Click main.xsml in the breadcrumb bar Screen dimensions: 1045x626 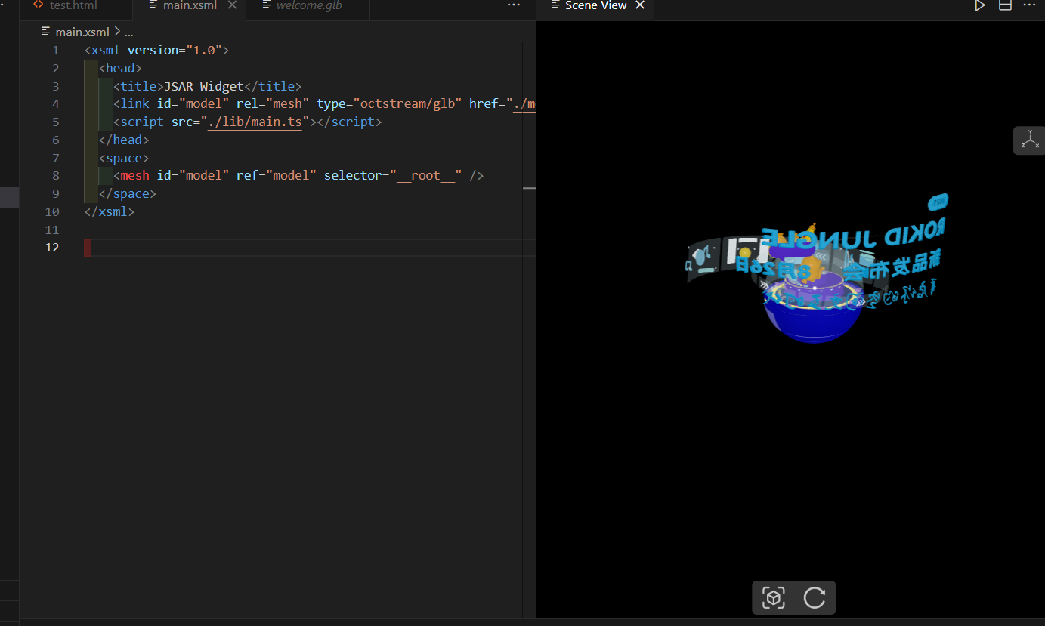[82, 32]
